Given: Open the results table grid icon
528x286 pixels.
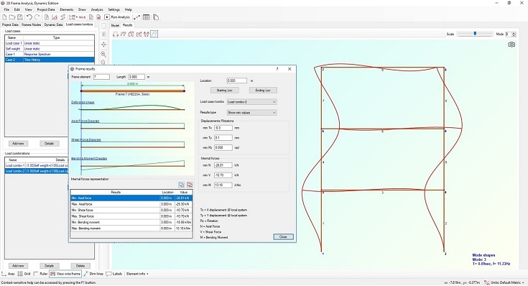Looking at the screenshot, I should click(x=146, y=17).
